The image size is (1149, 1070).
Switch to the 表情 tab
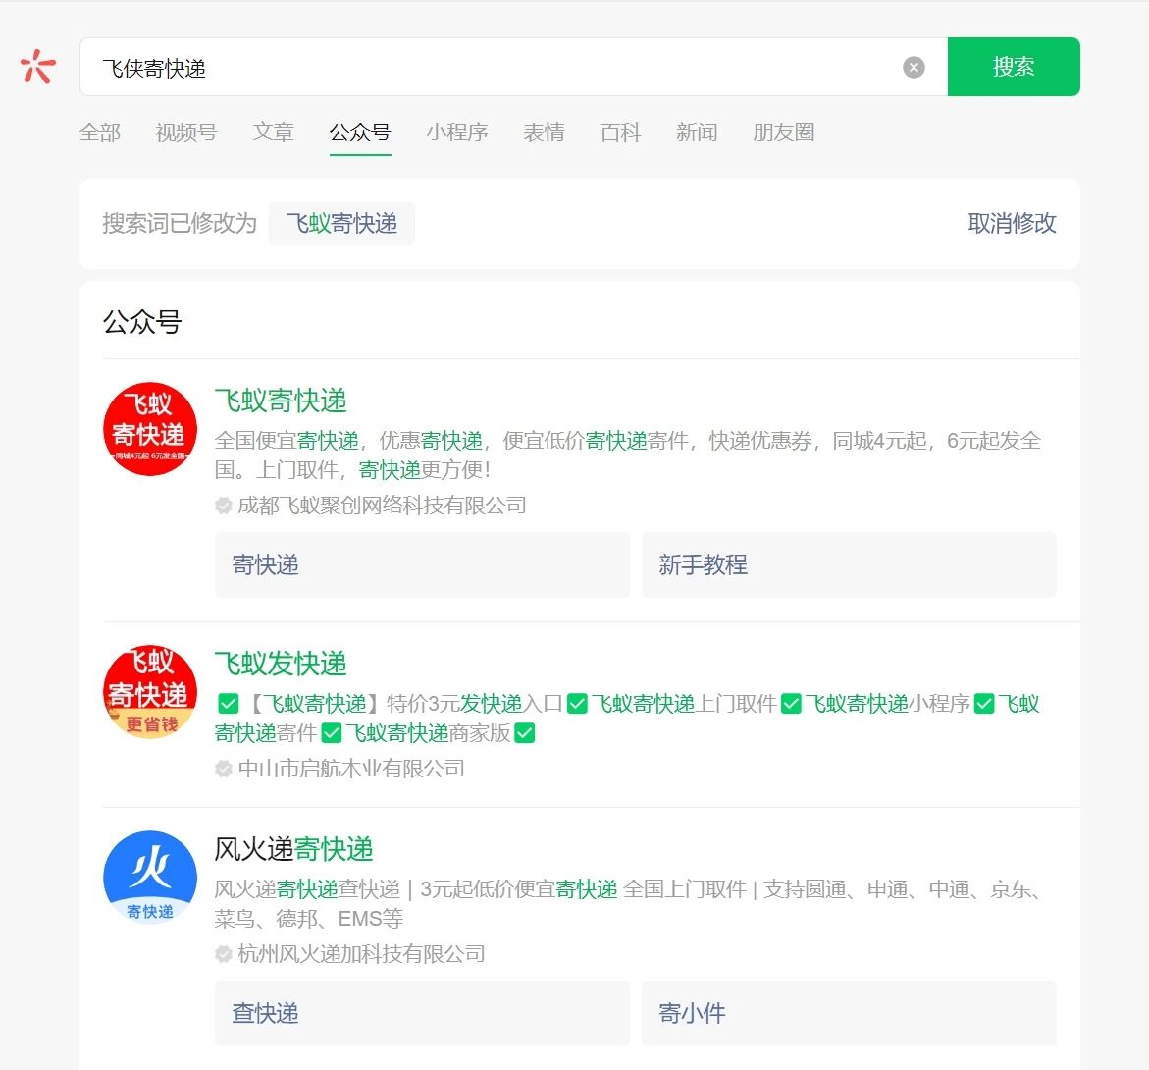click(x=544, y=133)
